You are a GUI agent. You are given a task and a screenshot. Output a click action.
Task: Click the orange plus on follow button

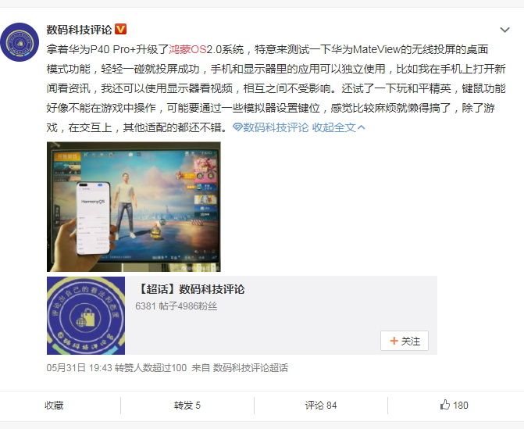tap(394, 341)
